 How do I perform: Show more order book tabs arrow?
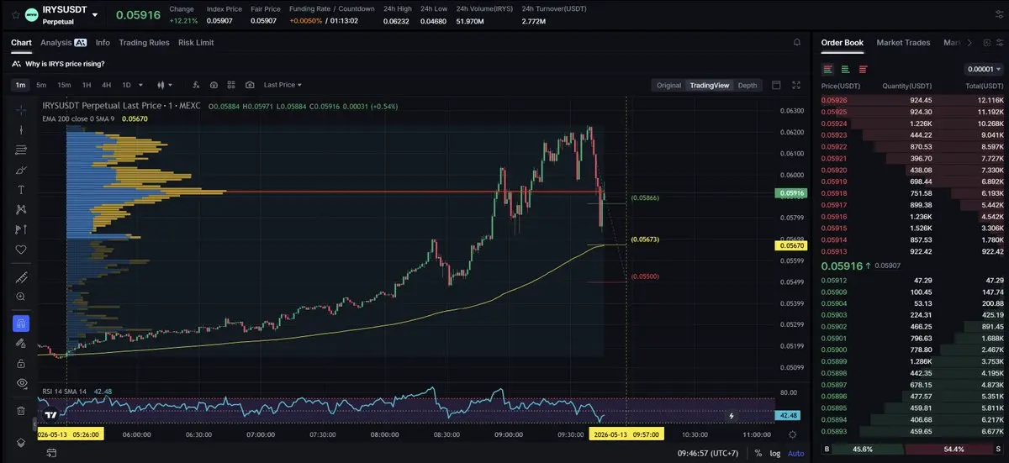click(x=969, y=42)
